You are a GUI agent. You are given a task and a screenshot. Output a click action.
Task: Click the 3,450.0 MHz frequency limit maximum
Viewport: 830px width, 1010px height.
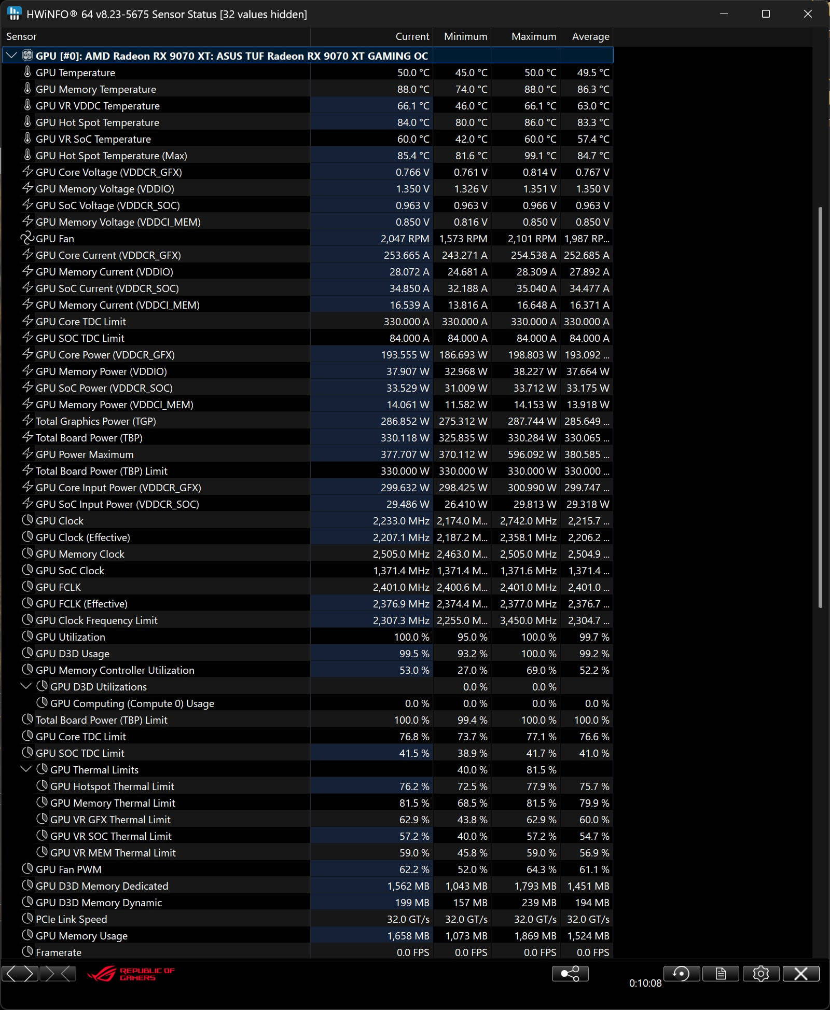[528, 620]
